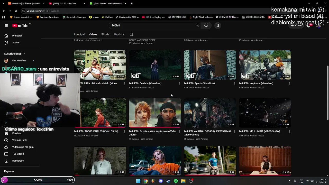Open COSAS QUE ESTÁN MAL video title
This screenshot has height=185, width=329.
207,133
